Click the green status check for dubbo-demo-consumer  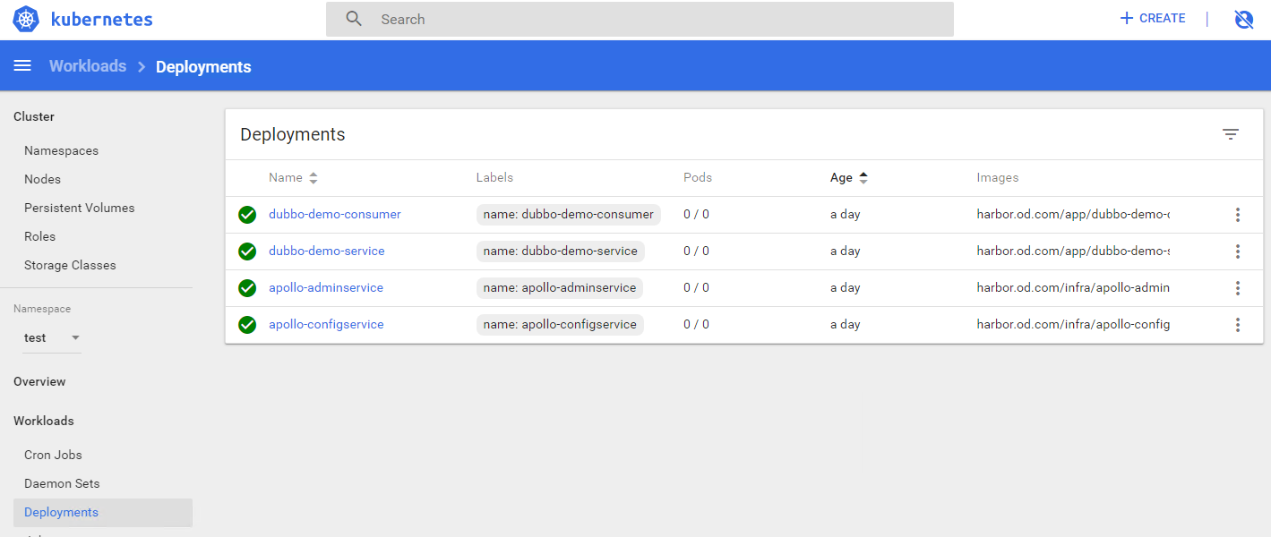247,215
